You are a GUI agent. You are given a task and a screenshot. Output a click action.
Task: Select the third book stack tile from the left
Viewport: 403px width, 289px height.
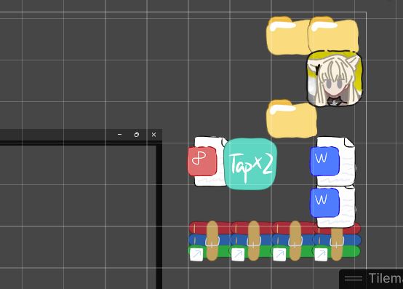[x=292, y=241]
